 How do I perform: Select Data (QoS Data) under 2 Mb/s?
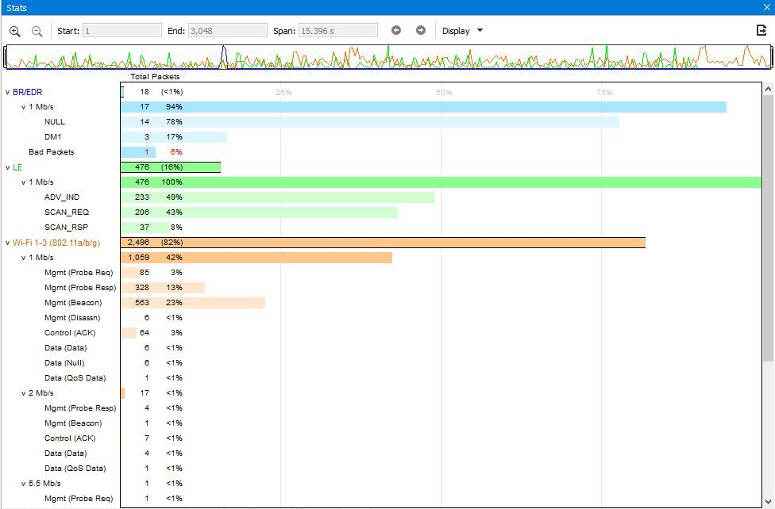(x=75, y=468)
